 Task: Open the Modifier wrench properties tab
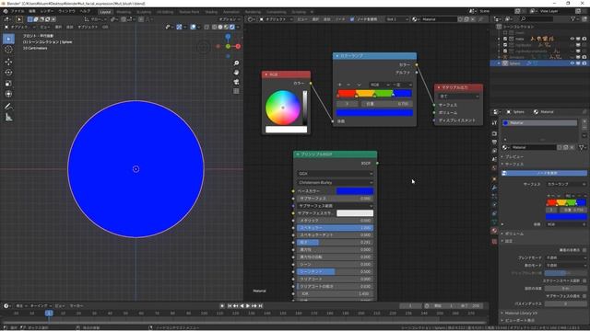coord(494,188)
